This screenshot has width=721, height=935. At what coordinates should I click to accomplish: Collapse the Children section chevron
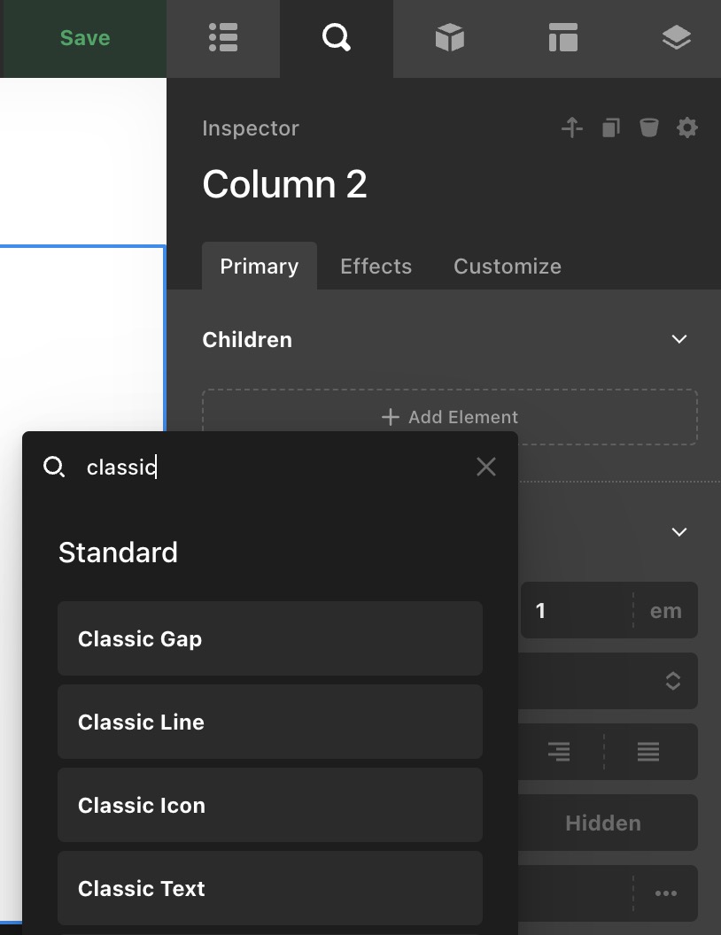point(679,340)
